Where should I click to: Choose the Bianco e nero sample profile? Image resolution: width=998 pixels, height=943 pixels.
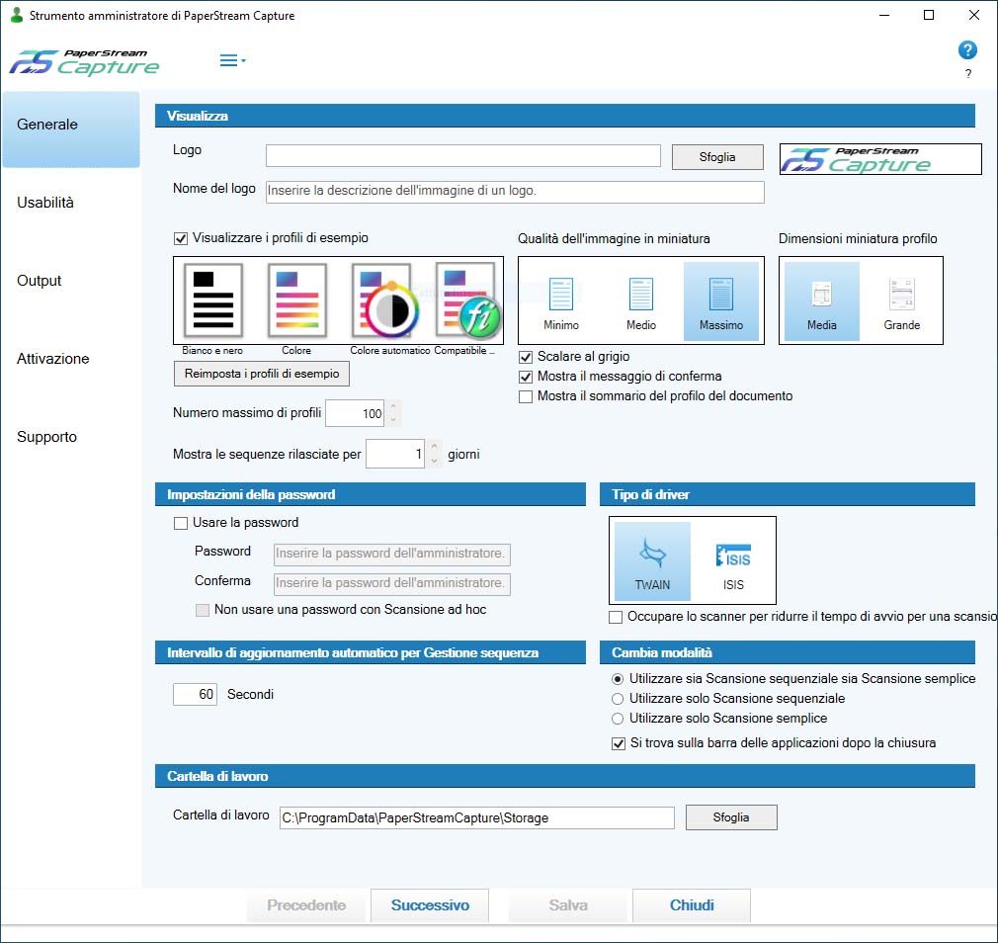211,301
